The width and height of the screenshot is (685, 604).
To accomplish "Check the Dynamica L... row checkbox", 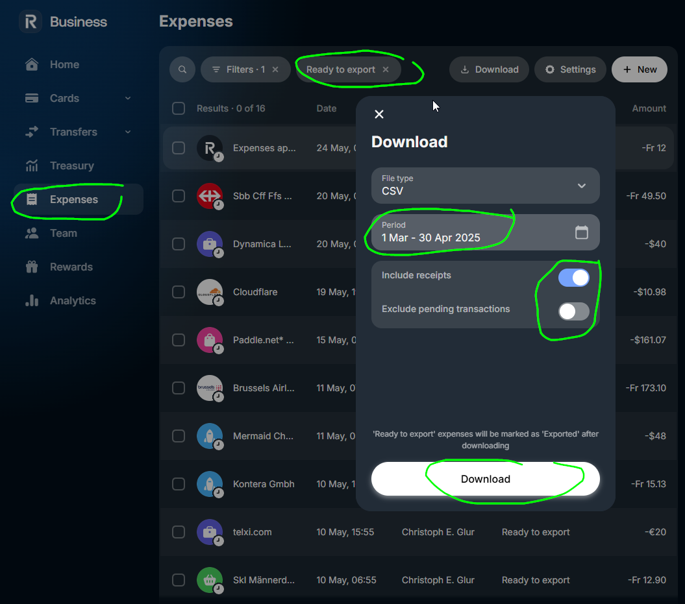I will 179,244.
